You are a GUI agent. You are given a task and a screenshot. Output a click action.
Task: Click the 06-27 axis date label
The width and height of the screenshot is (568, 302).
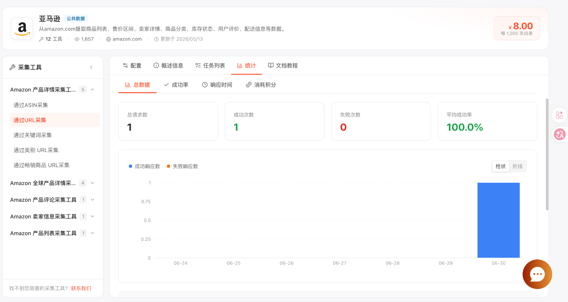[x=340, y=263]
